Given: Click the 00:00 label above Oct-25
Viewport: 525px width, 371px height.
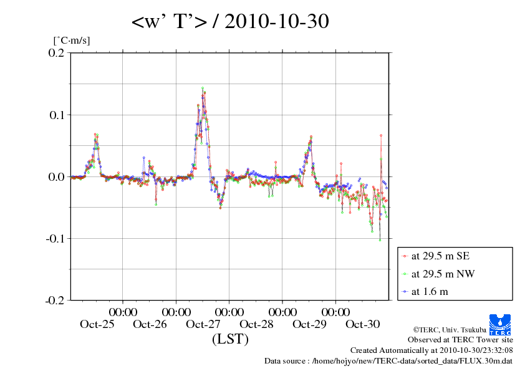Looking at the screenshot, I should 123,312.
